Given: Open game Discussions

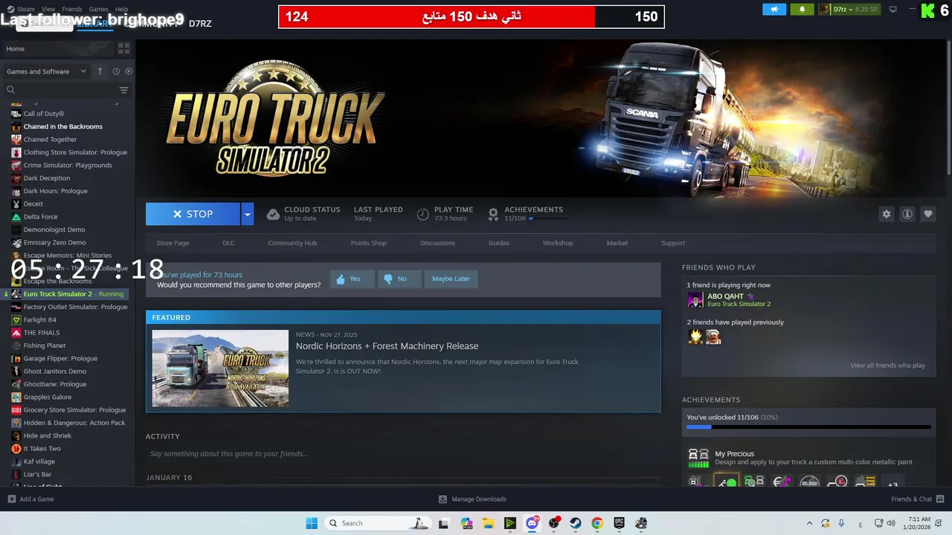Looking at the screenshot, I should coord(437,243).
